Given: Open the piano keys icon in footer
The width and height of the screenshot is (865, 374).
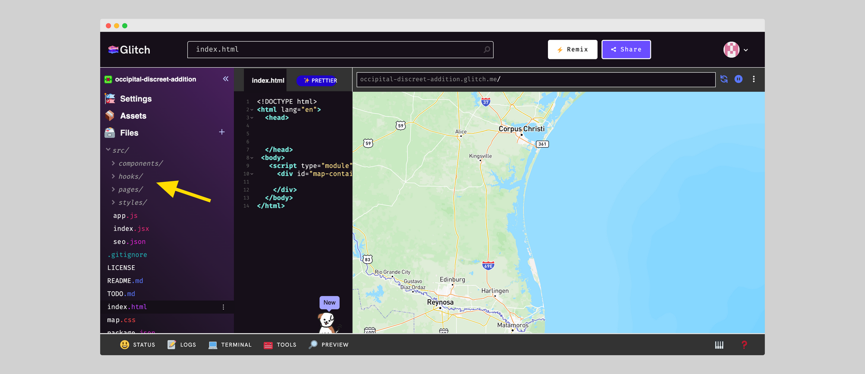Looking at the screenshot, I should pyautogui.click(x=719, y=345).
